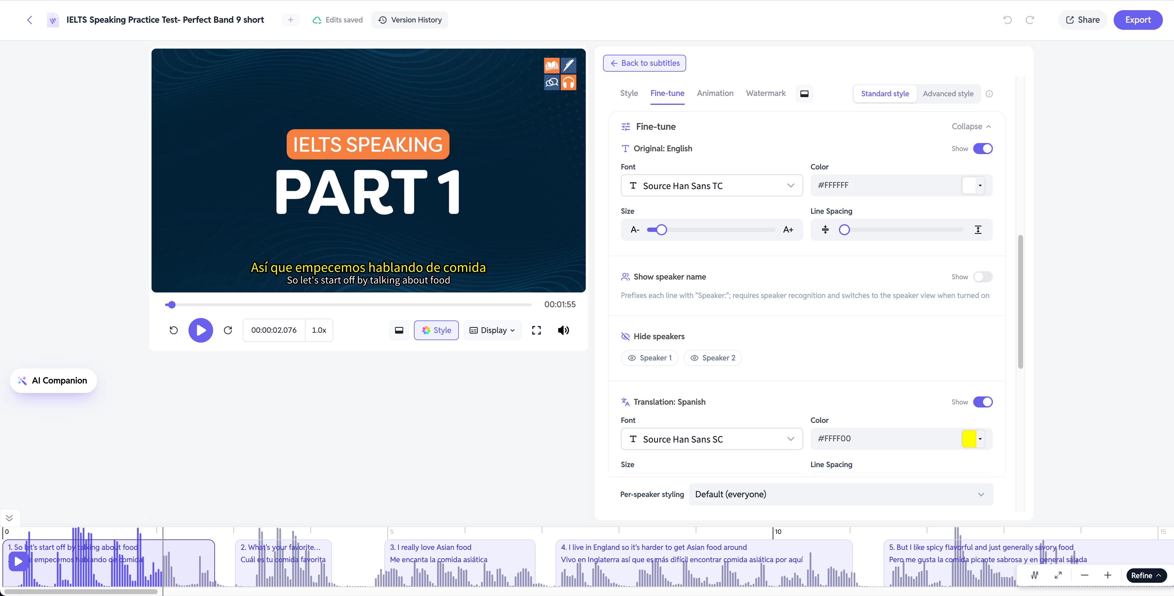Image resolution: width=1174 pixels, height=596 pixels.
Task: Play the video preview
Action: (x=201, y=330)
